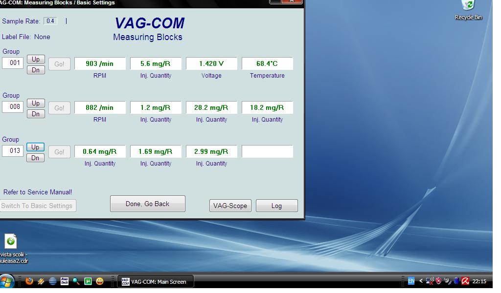The image size is (501, 293).
Task: Select the 2.99 mg/R reading
Action: tap(211, 151)
